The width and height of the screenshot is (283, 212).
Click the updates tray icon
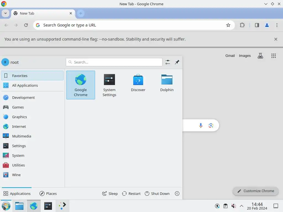point(217,206)
